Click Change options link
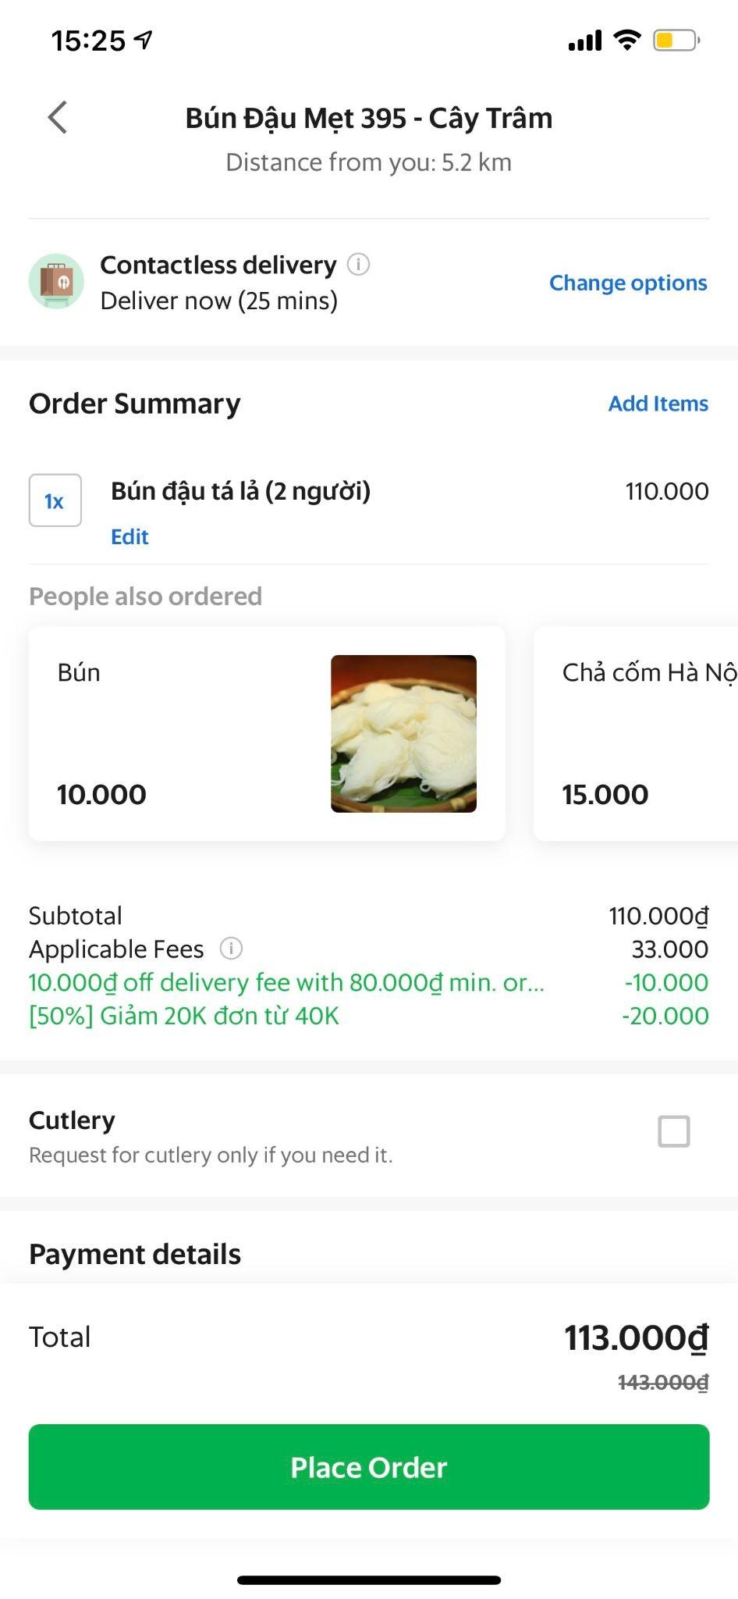This screenshot has width=738, height=1599. tap(628, 283)
